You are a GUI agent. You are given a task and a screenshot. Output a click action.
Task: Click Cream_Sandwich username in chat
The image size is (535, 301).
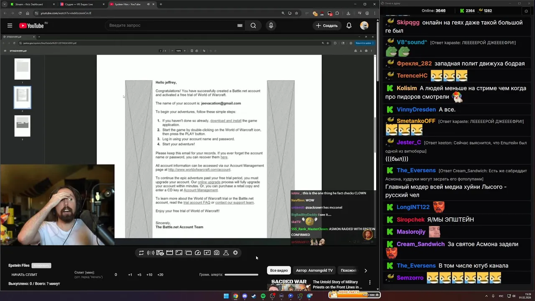coord(420,244)
